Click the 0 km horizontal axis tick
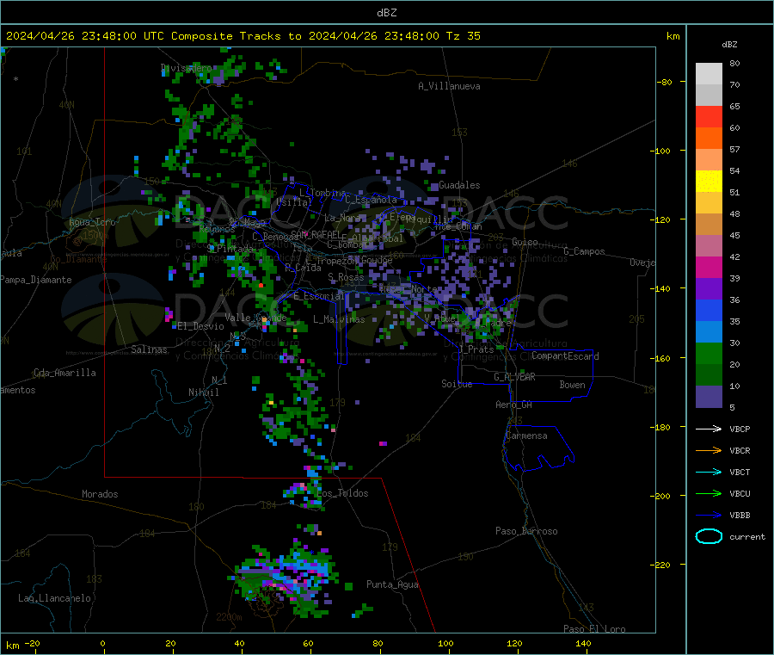This screenshot has height=655, width=774. coord(102,643)
